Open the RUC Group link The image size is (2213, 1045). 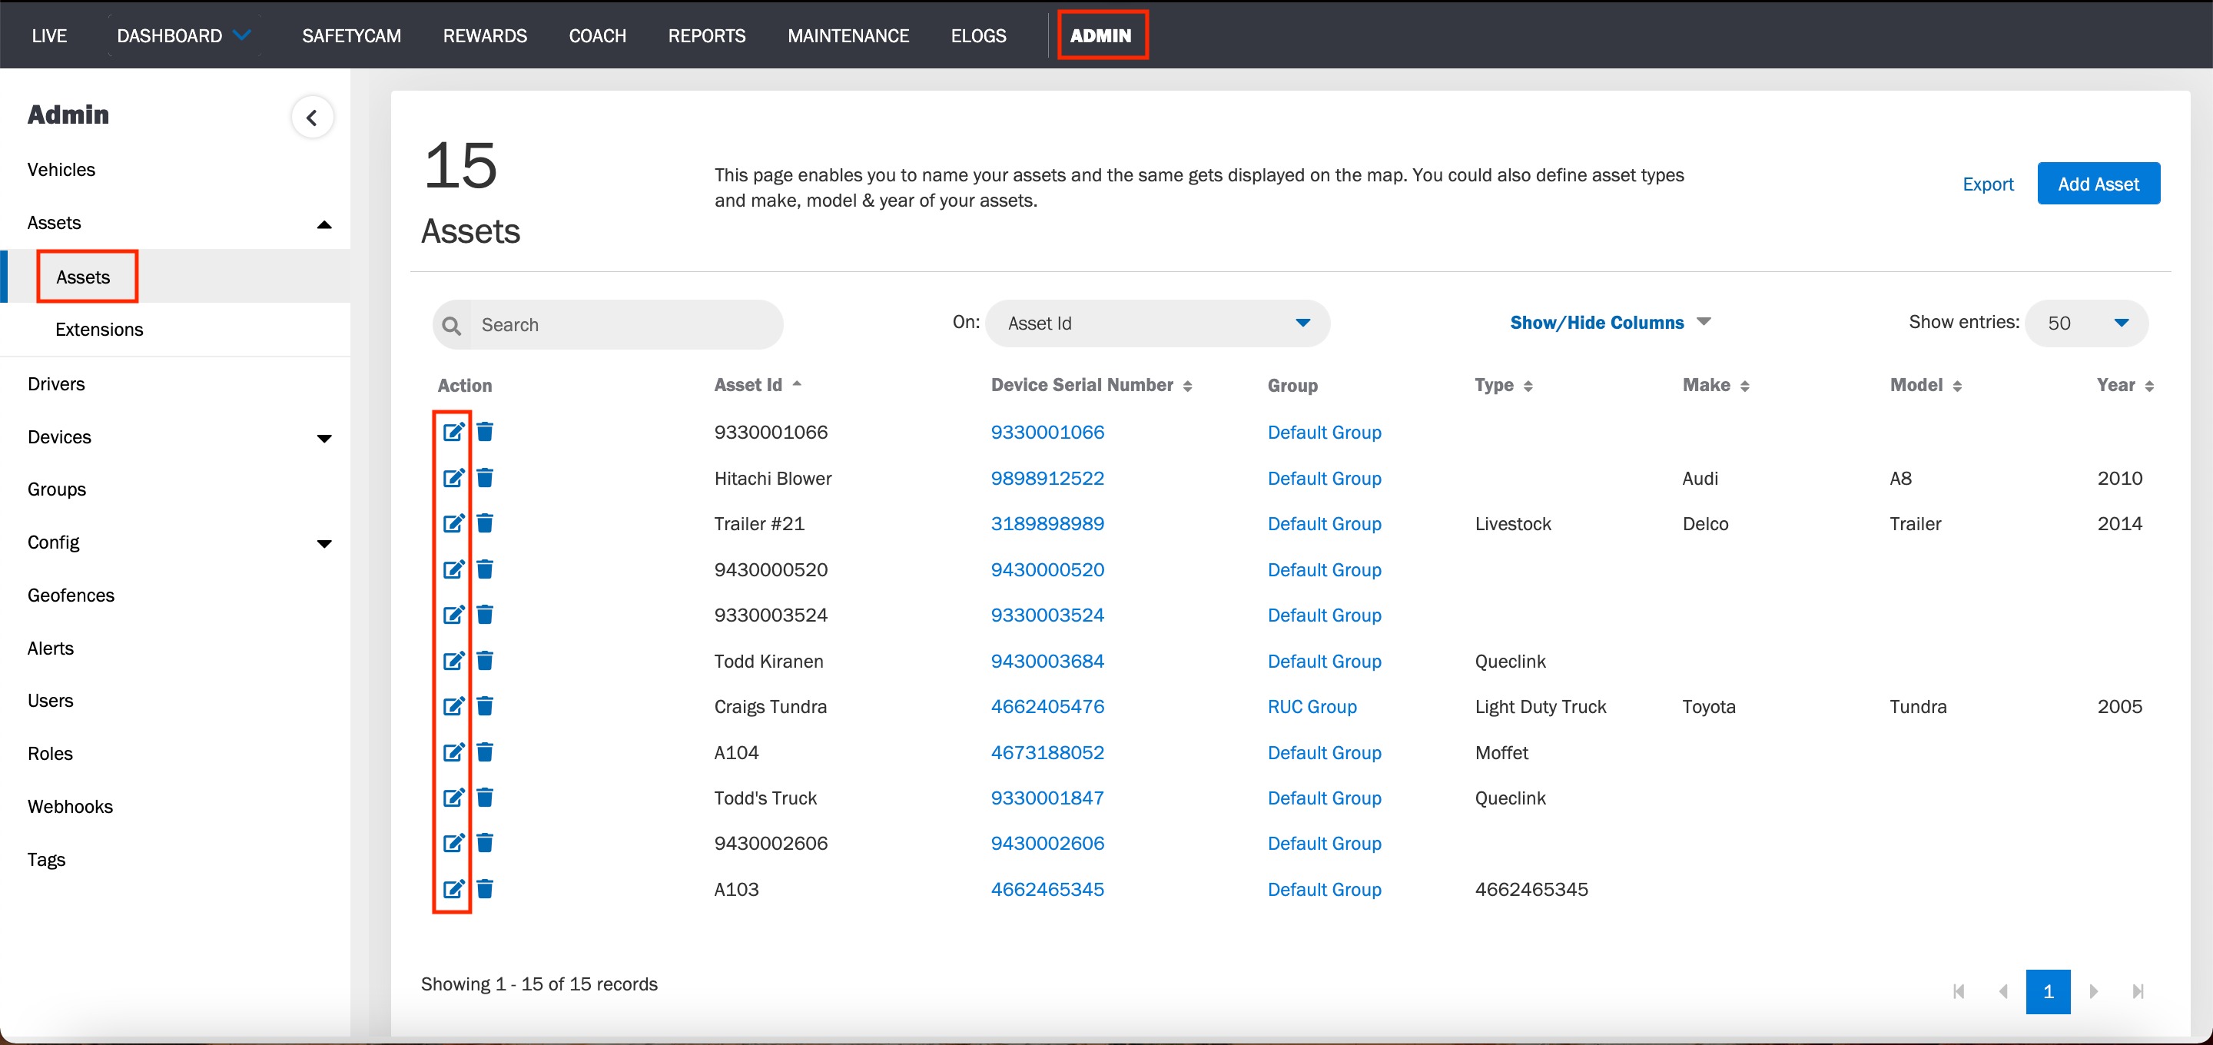[1312, 706]
